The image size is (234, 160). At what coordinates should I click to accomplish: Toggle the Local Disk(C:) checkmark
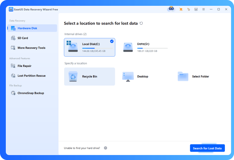[x=112, y=41]
